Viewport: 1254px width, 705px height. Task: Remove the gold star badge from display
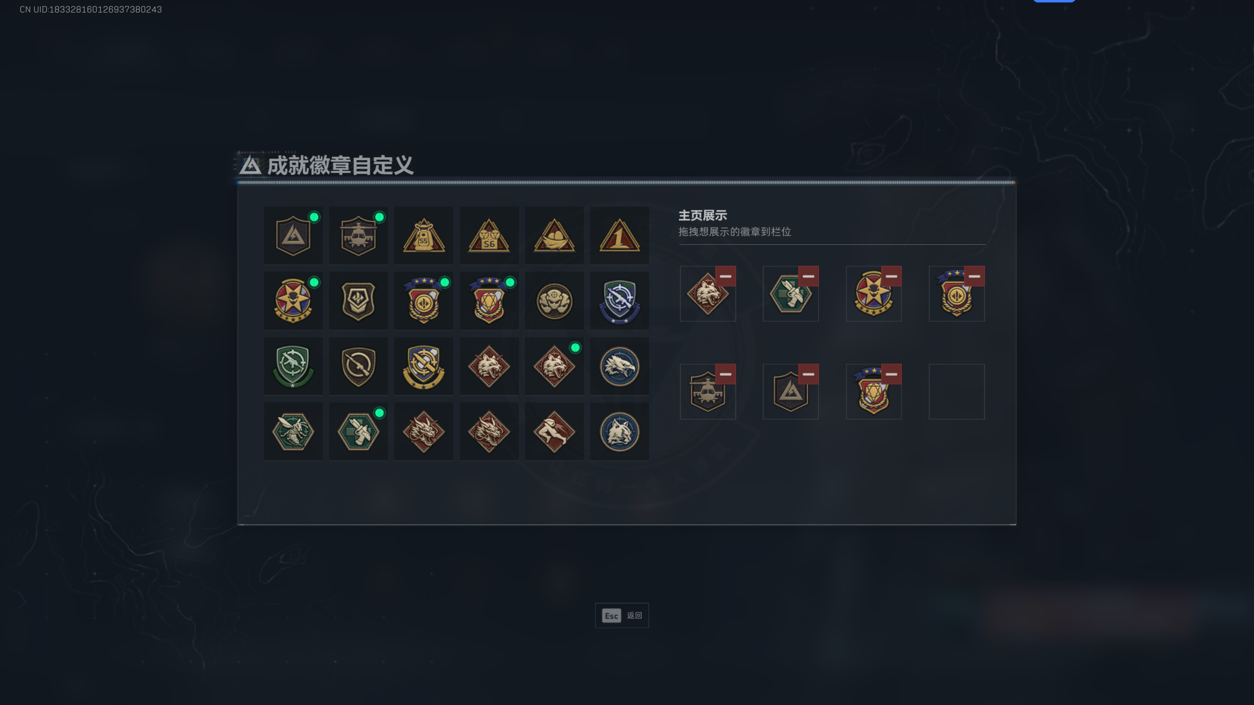891,276
